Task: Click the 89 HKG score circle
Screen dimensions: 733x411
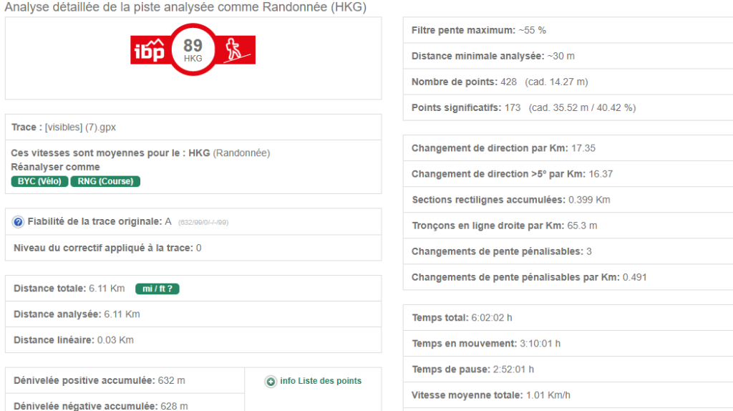Action: 193,49
